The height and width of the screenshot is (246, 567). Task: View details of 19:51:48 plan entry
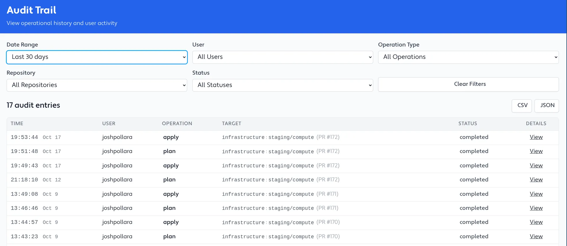point(536,151)
